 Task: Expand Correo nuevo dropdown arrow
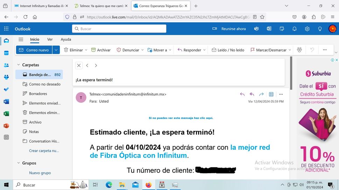(x=56, y=50)
